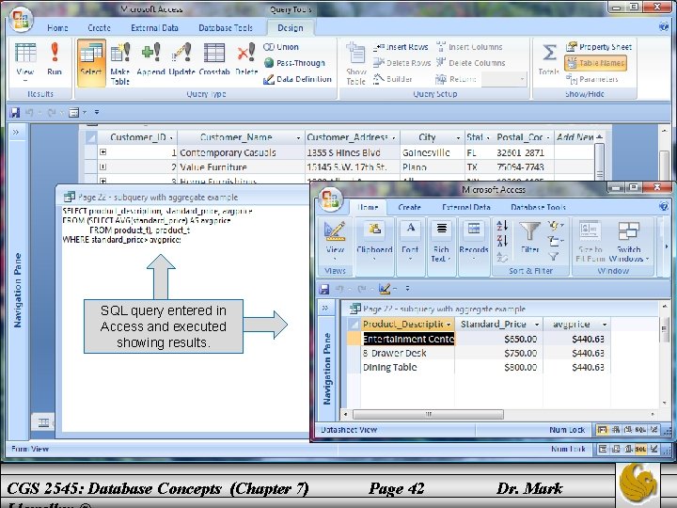Screen dimensions: 677x508
Task: Open the Builder tool
Action: 393,79
